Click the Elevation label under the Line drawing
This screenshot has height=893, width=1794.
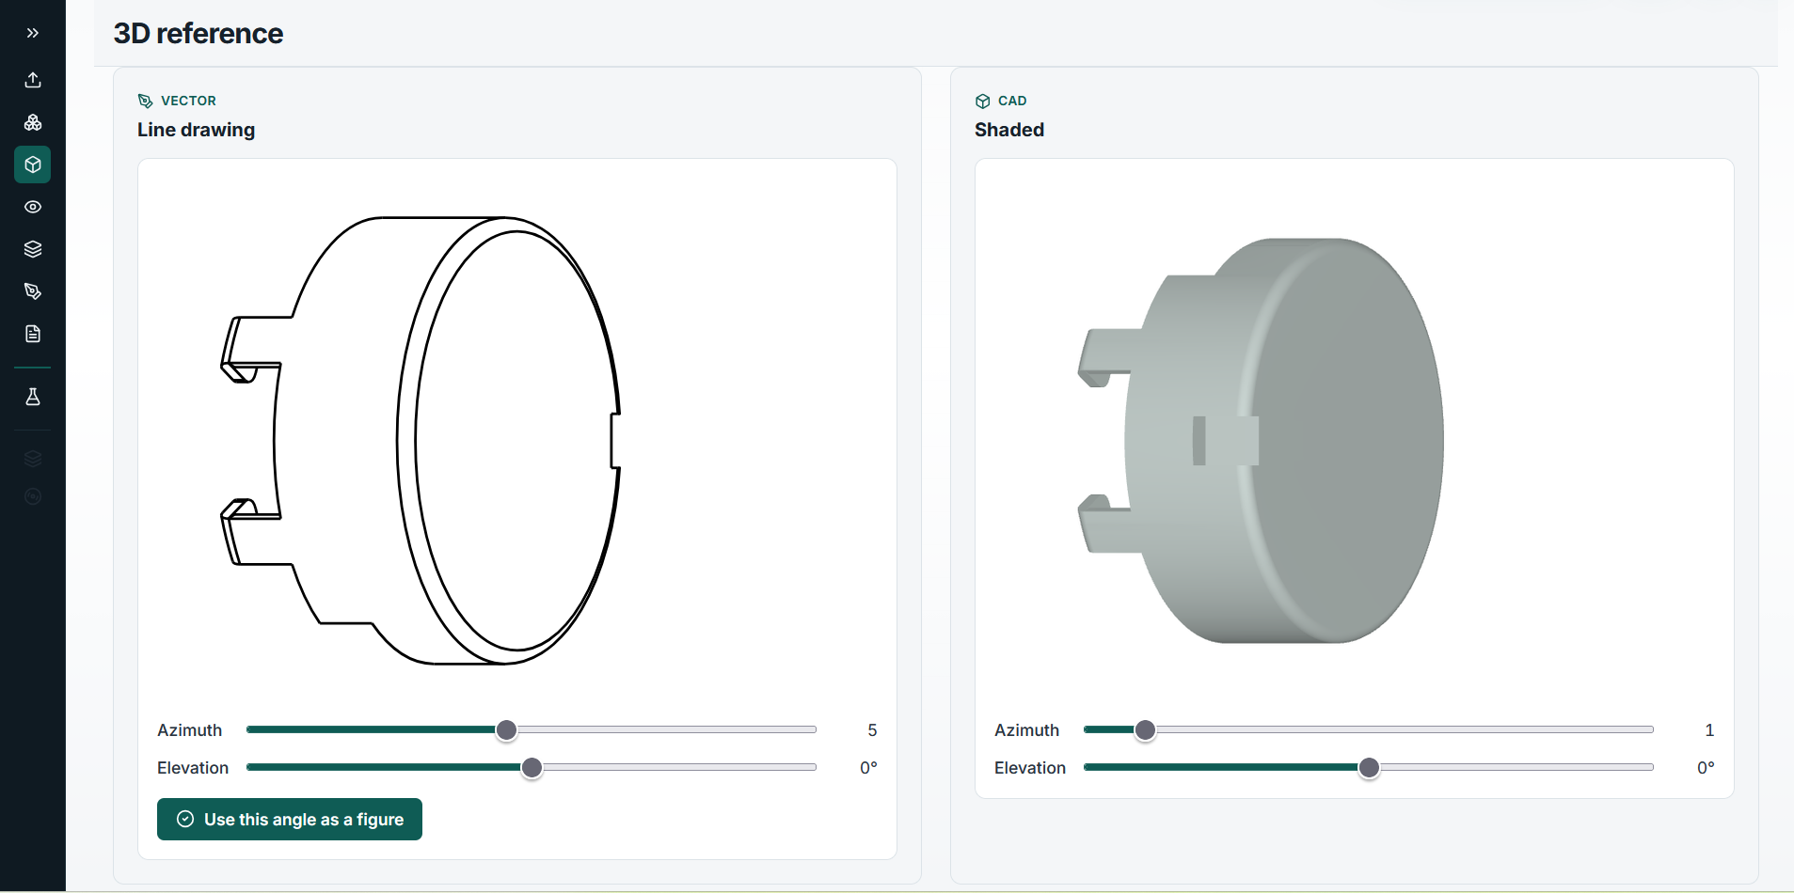(193, 768)
